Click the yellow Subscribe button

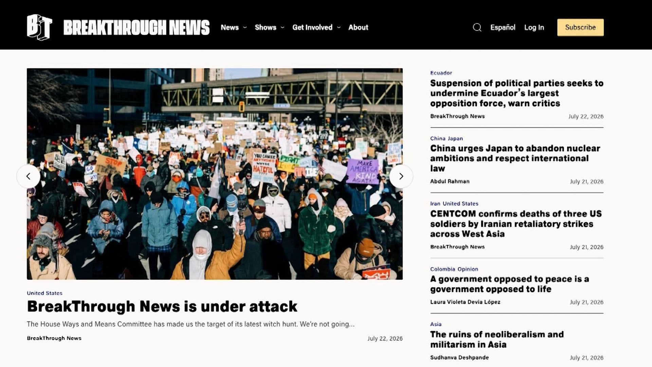coord(580,28)
